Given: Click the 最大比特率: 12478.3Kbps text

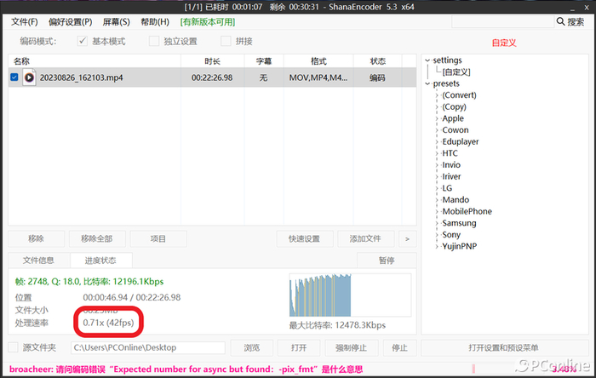Looking at the screenshot, I should [x=337, y=325].
